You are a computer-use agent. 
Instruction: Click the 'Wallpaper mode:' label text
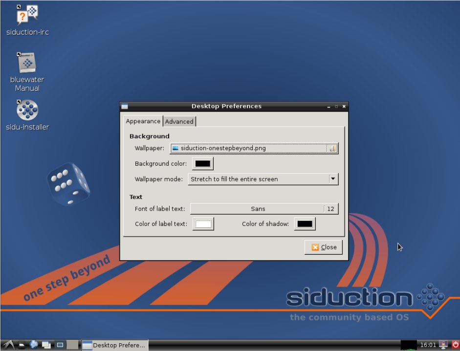coord(159,179)
